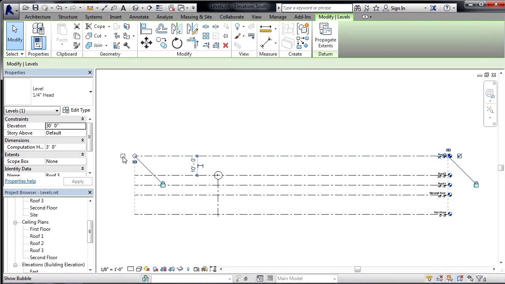Toggle Drag Elements on Selection icon
Viewport: 505px width, 284px height.
click(470, 278)
